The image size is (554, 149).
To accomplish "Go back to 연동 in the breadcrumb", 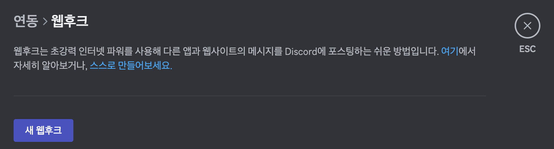I will [x=26, y=22].
